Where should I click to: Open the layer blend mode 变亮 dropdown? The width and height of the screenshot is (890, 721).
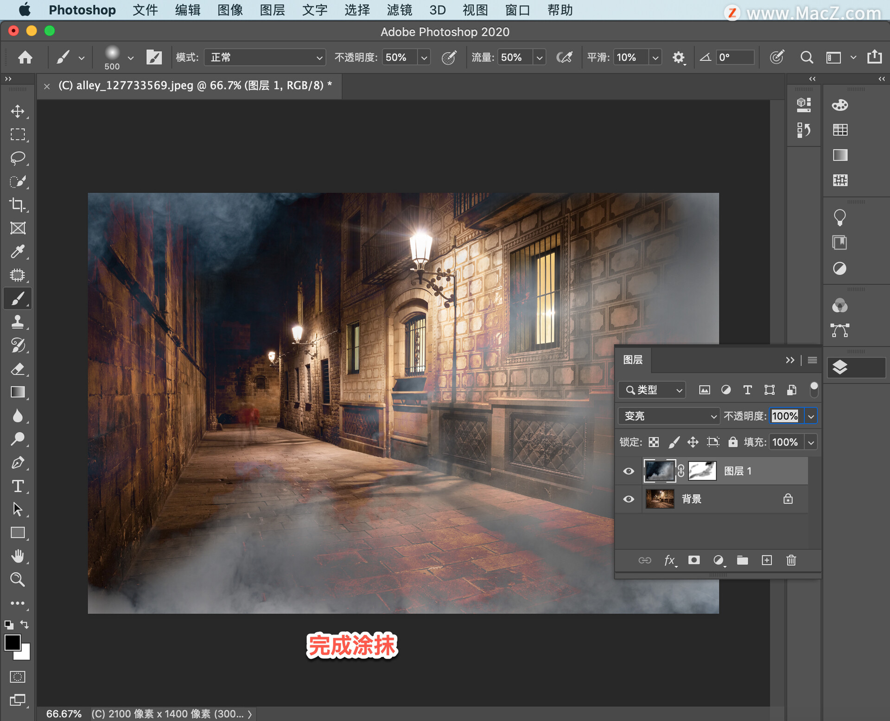(669, 416)
